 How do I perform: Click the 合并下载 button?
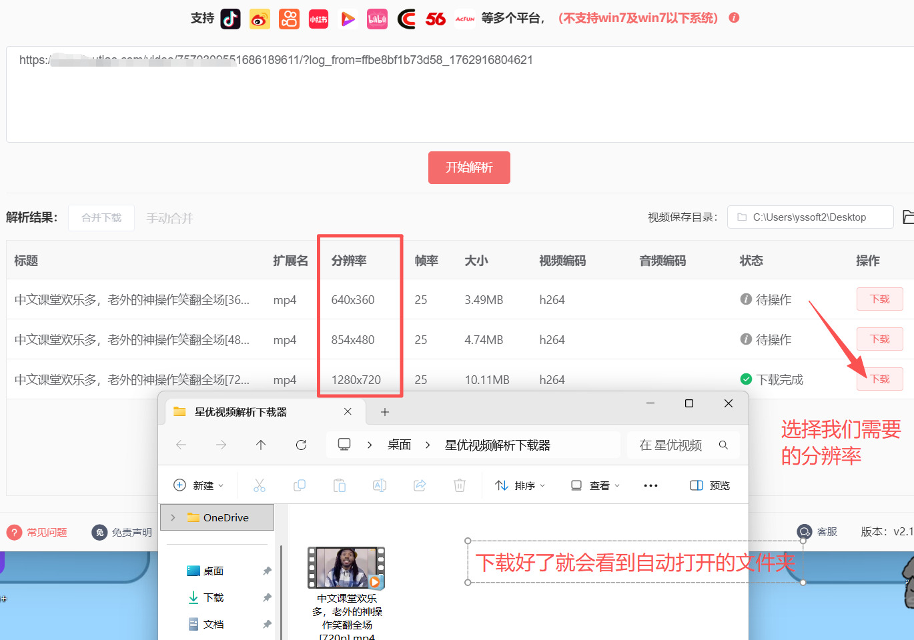[101, 218]
